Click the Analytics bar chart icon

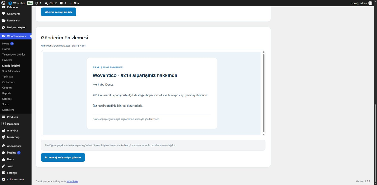click(x=4, y=130)
